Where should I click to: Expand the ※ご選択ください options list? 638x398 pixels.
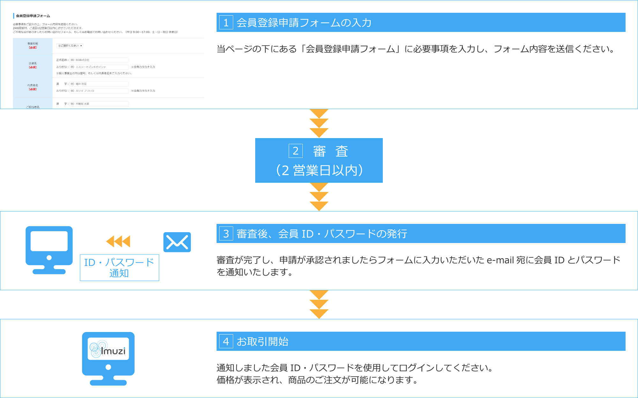[70, 46]
